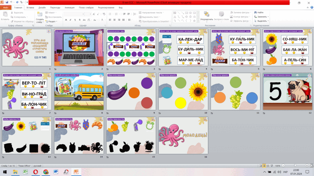Open font color A picker

click(x=103, y=20)
